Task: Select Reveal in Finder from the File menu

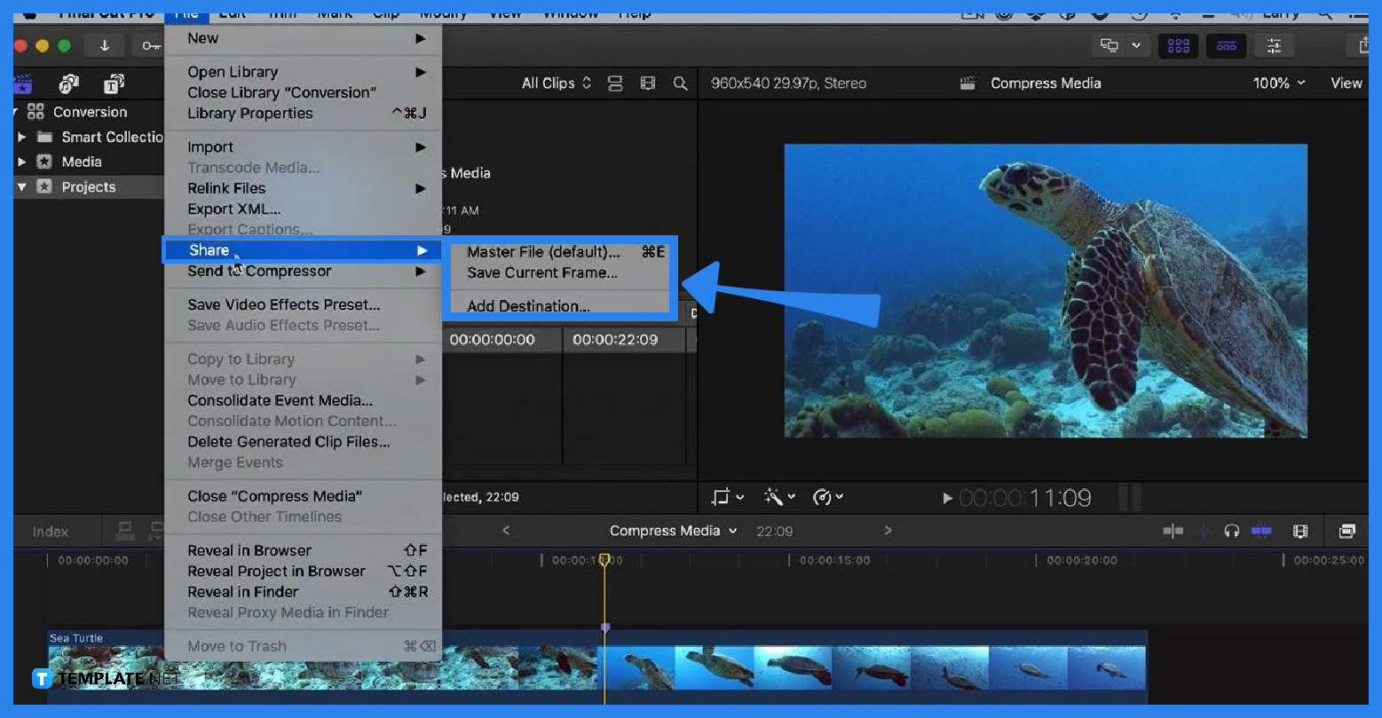Action: (242, 591)
